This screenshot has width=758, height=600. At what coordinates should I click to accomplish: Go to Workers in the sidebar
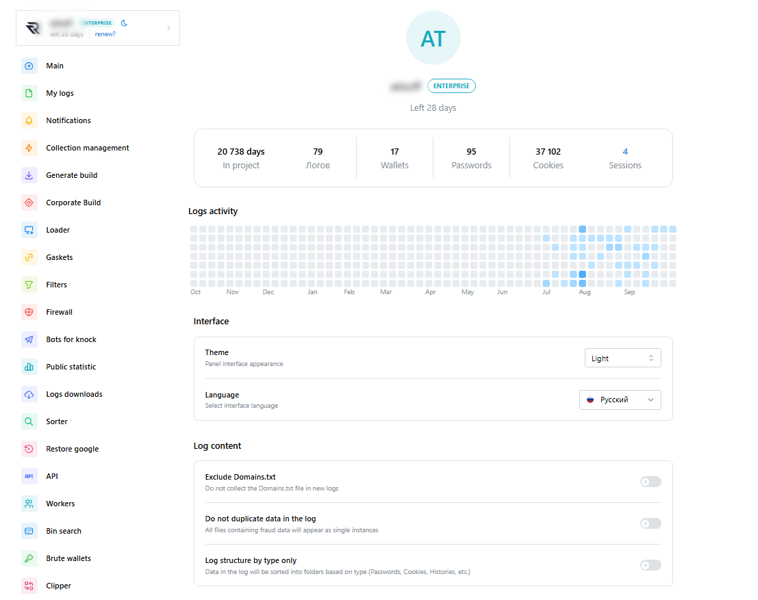click(60, 504)
